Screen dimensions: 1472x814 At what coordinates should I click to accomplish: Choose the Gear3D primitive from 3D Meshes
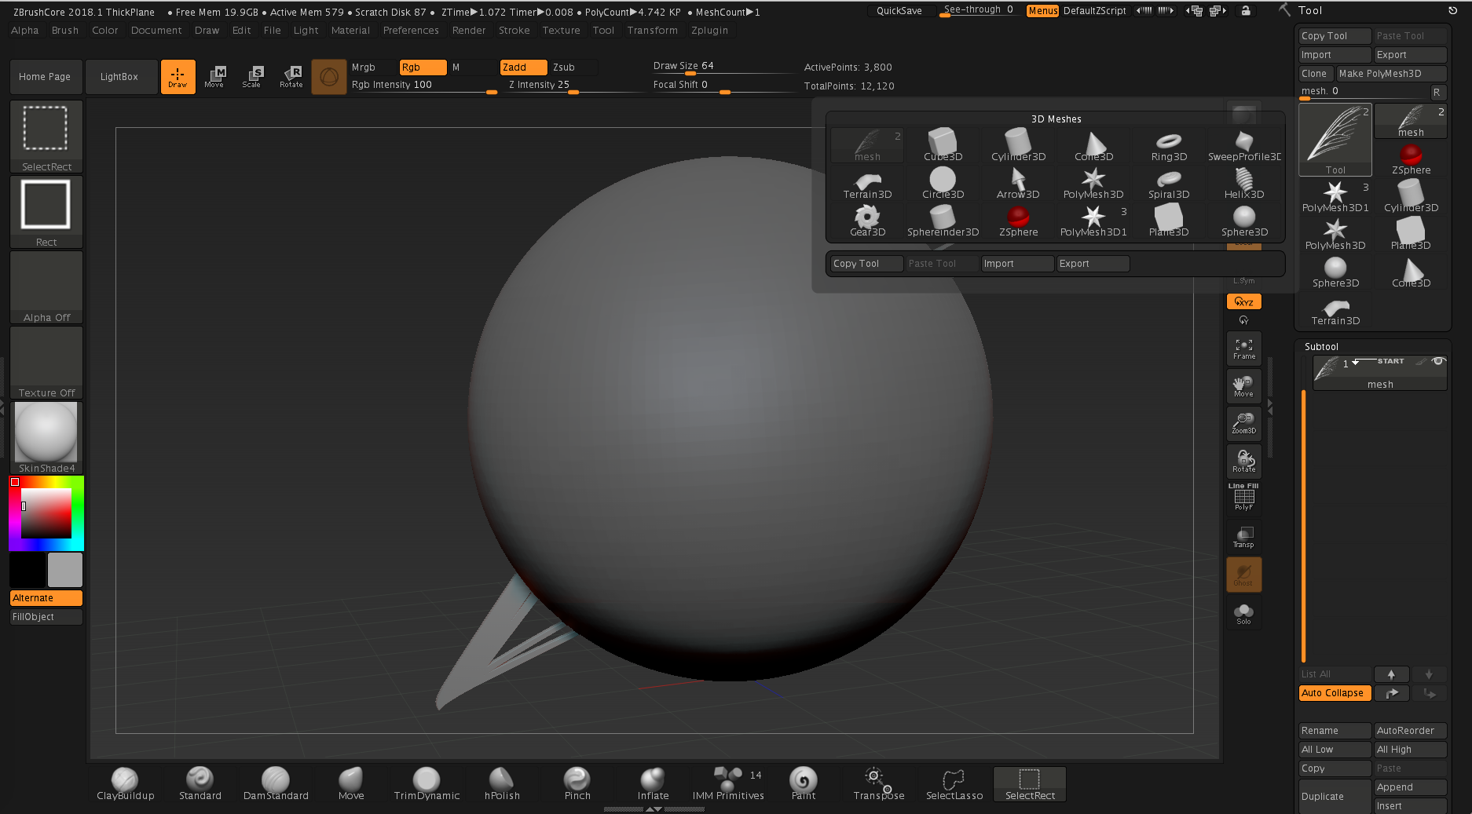(x=866, y=221)
